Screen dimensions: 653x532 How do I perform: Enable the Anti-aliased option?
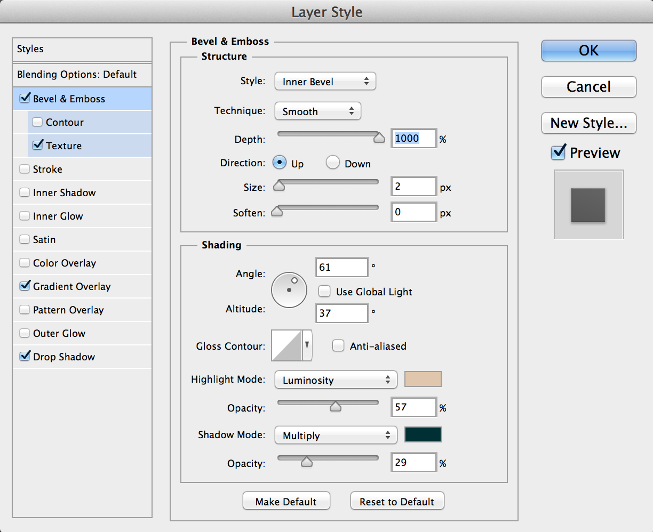coord(338,346)
